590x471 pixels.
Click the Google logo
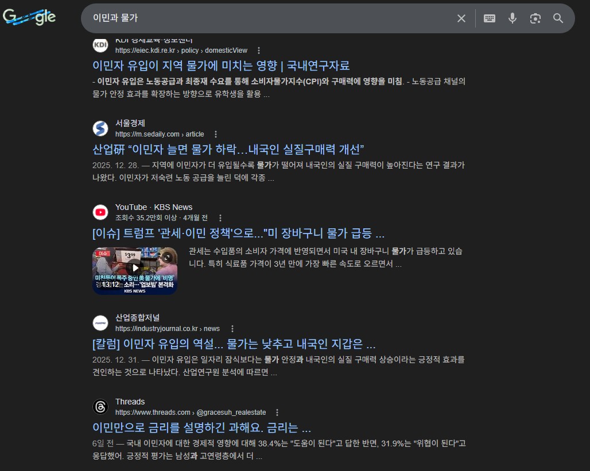tap(29, 18)
